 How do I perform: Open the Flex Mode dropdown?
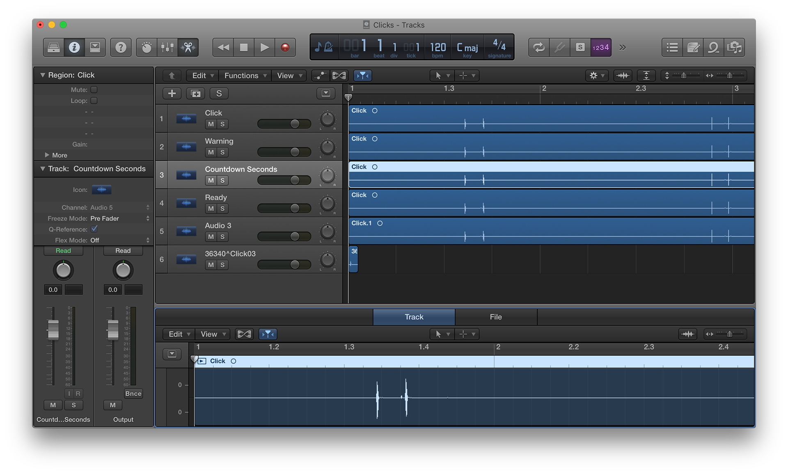tap(120, 240)
